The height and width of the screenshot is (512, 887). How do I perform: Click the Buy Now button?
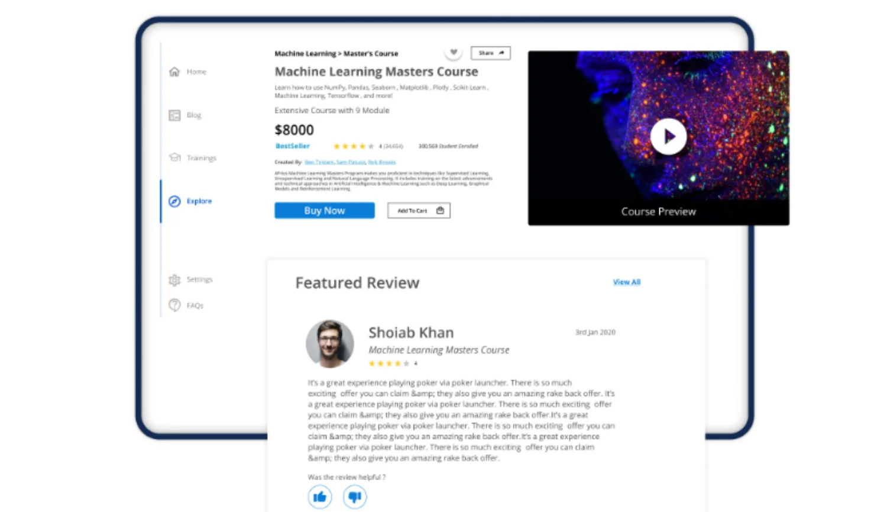[325, 211]
